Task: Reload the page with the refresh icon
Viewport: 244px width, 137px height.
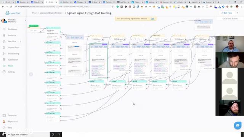Action: (x=11, y=7)
